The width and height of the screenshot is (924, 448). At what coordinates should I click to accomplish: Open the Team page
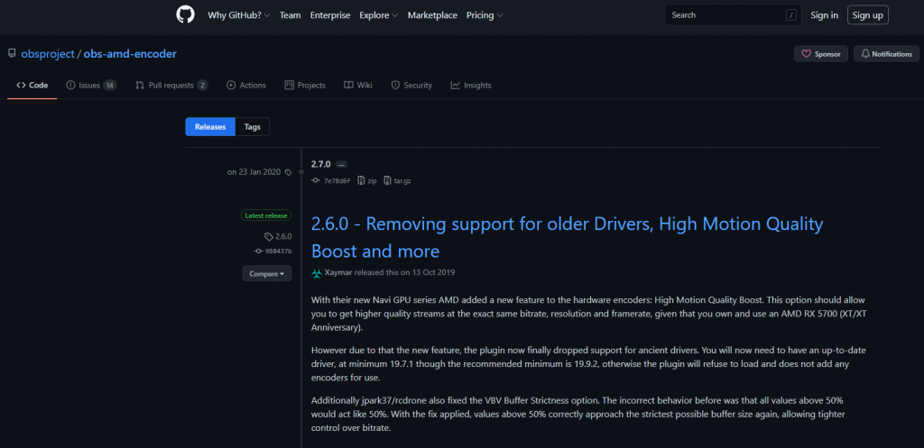[x=290, y=15]
